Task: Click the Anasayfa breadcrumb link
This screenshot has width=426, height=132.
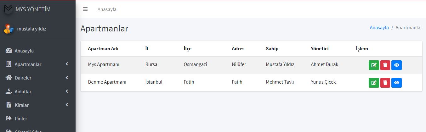Action: click(379, 28)
